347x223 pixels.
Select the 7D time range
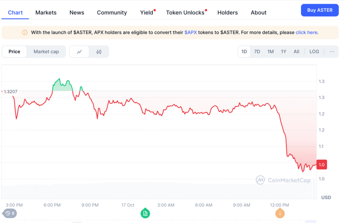[257, 52]
